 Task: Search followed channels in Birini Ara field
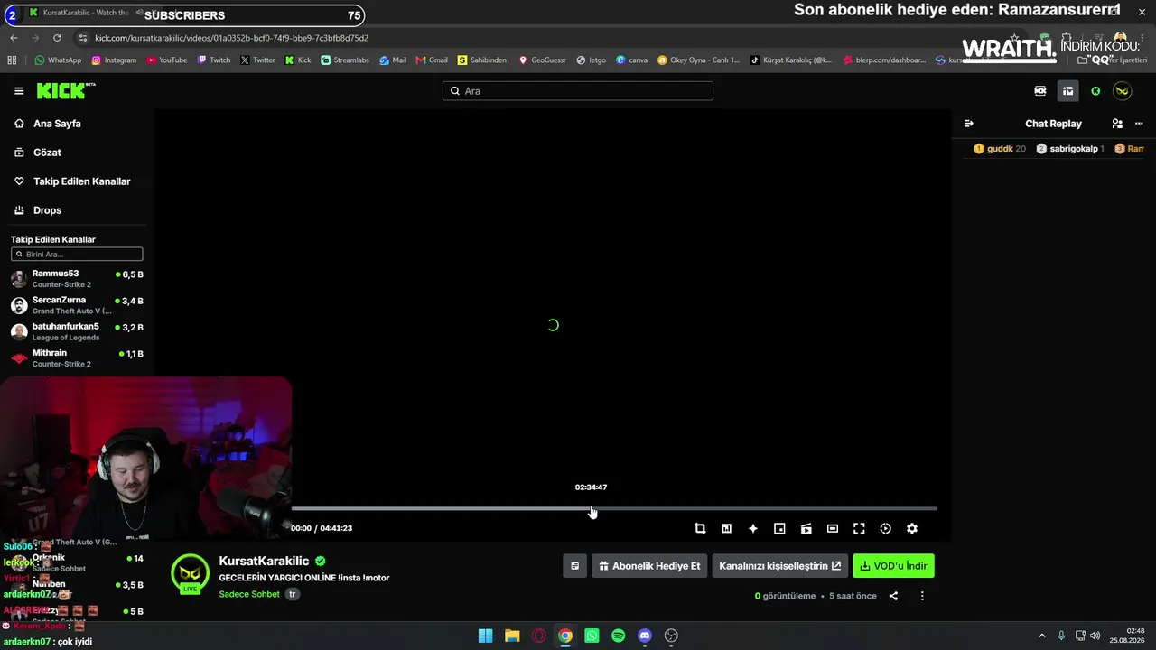pos(77,255)
